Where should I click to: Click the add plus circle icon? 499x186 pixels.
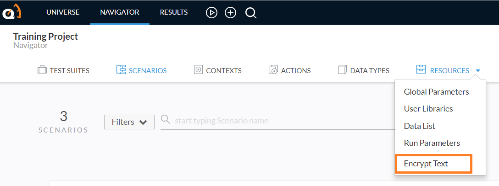[230, 13]
